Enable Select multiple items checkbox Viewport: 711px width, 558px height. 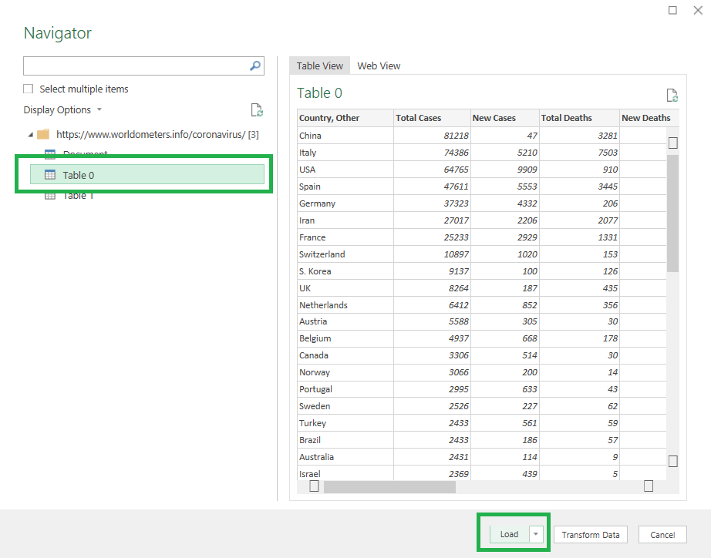pos(28,89)
